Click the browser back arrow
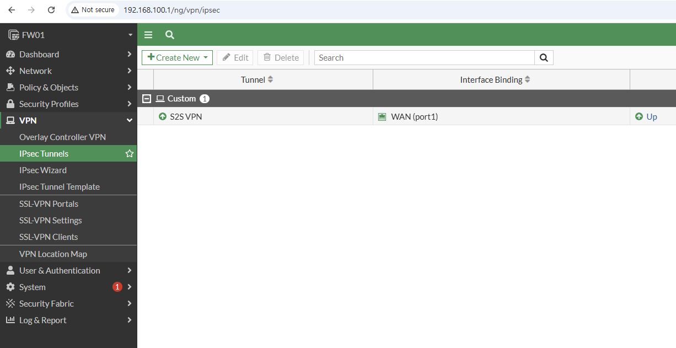This screenshot has height=348, width=676. pos(12,10)
